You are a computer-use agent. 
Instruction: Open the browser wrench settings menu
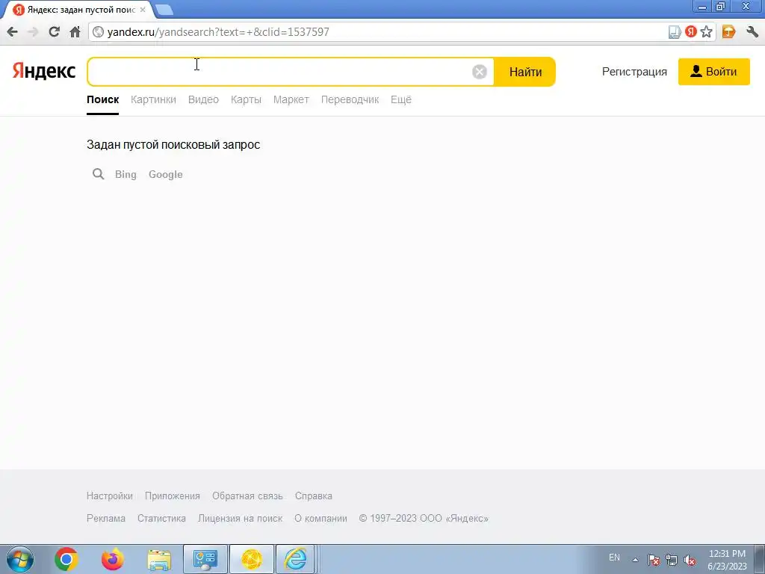pos(752,31)
